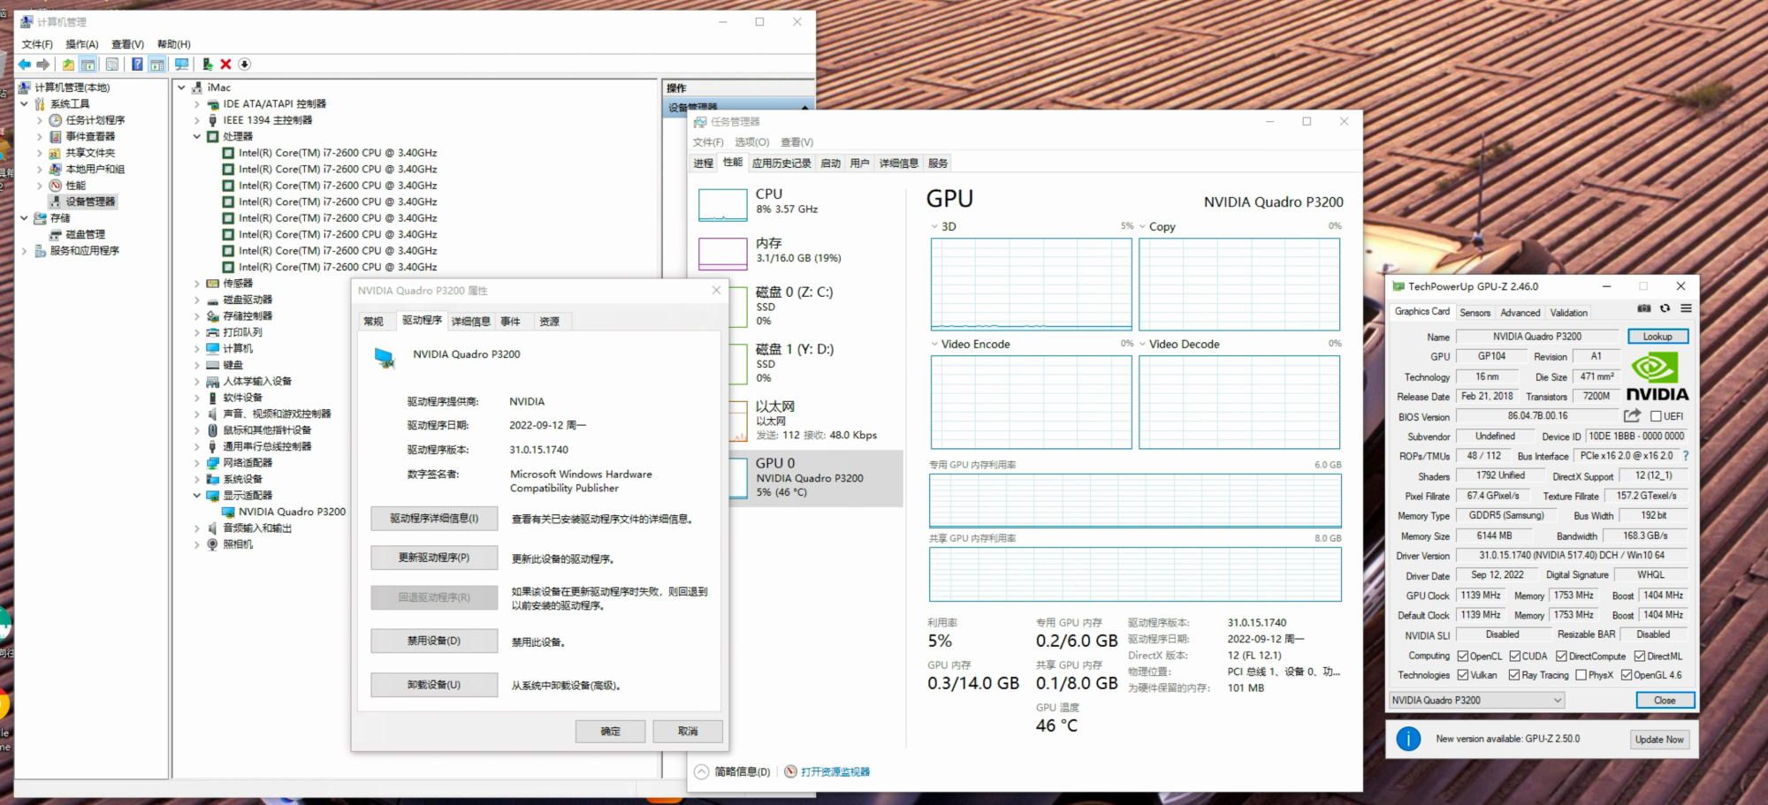Image resolution: width=1768 pixels, height=805 pixels.
Task: Toggle the UEFI checkbox in GPU-Z
Action: (1656, 416)
